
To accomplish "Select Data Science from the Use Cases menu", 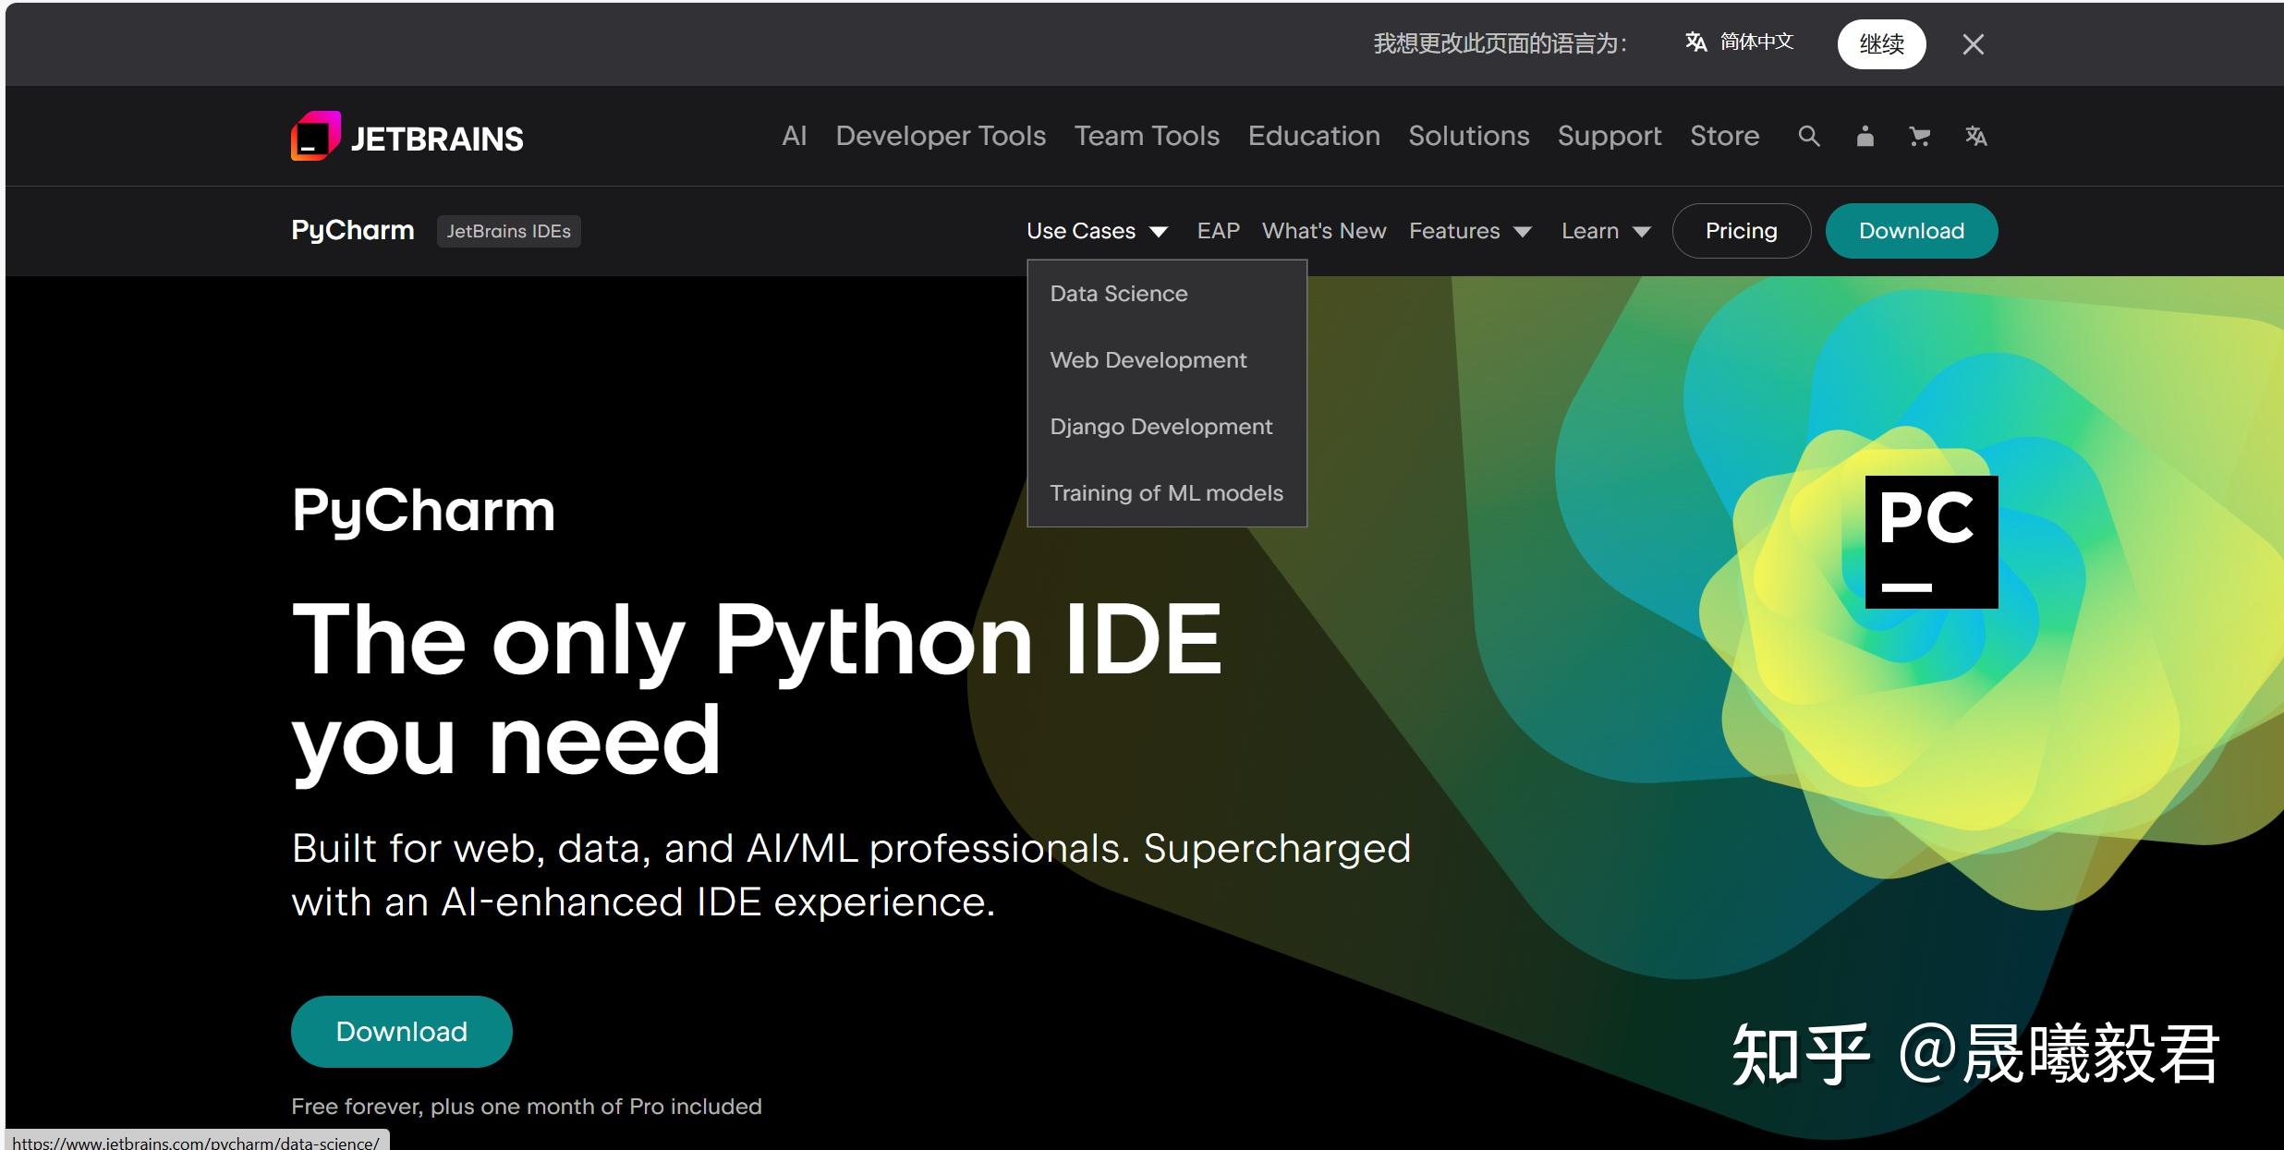I will pyautogui.click(x=1118, y=293).
